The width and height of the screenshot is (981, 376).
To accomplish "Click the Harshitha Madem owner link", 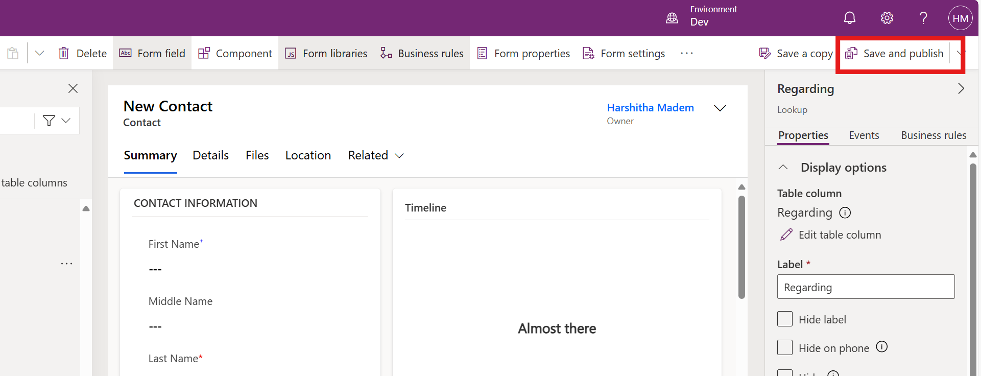I will [650, 108].
